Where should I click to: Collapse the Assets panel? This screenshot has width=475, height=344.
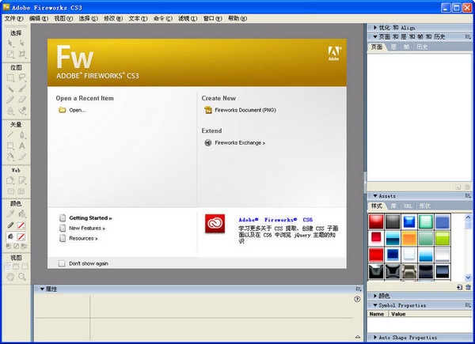[x=374, y=196]
